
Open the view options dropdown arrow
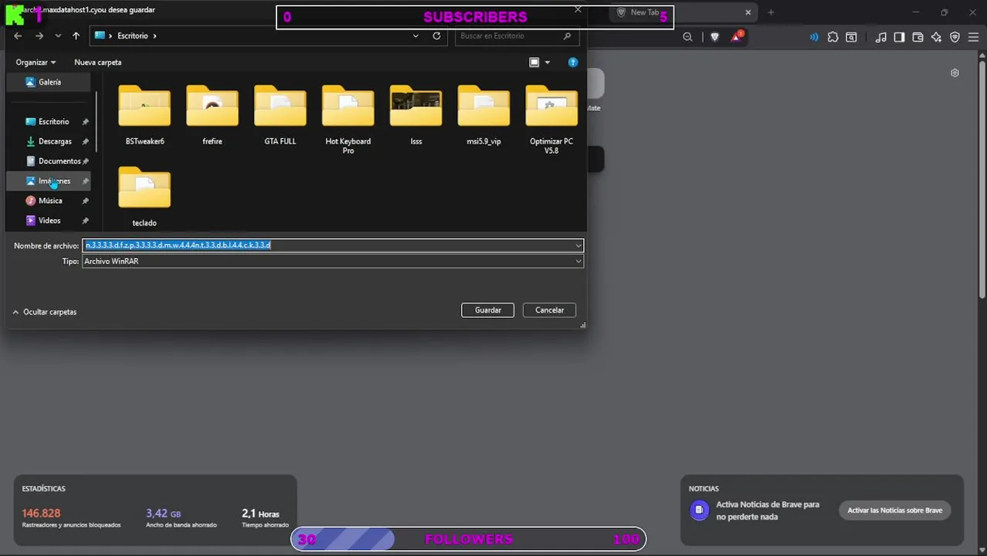coord(547,62)
